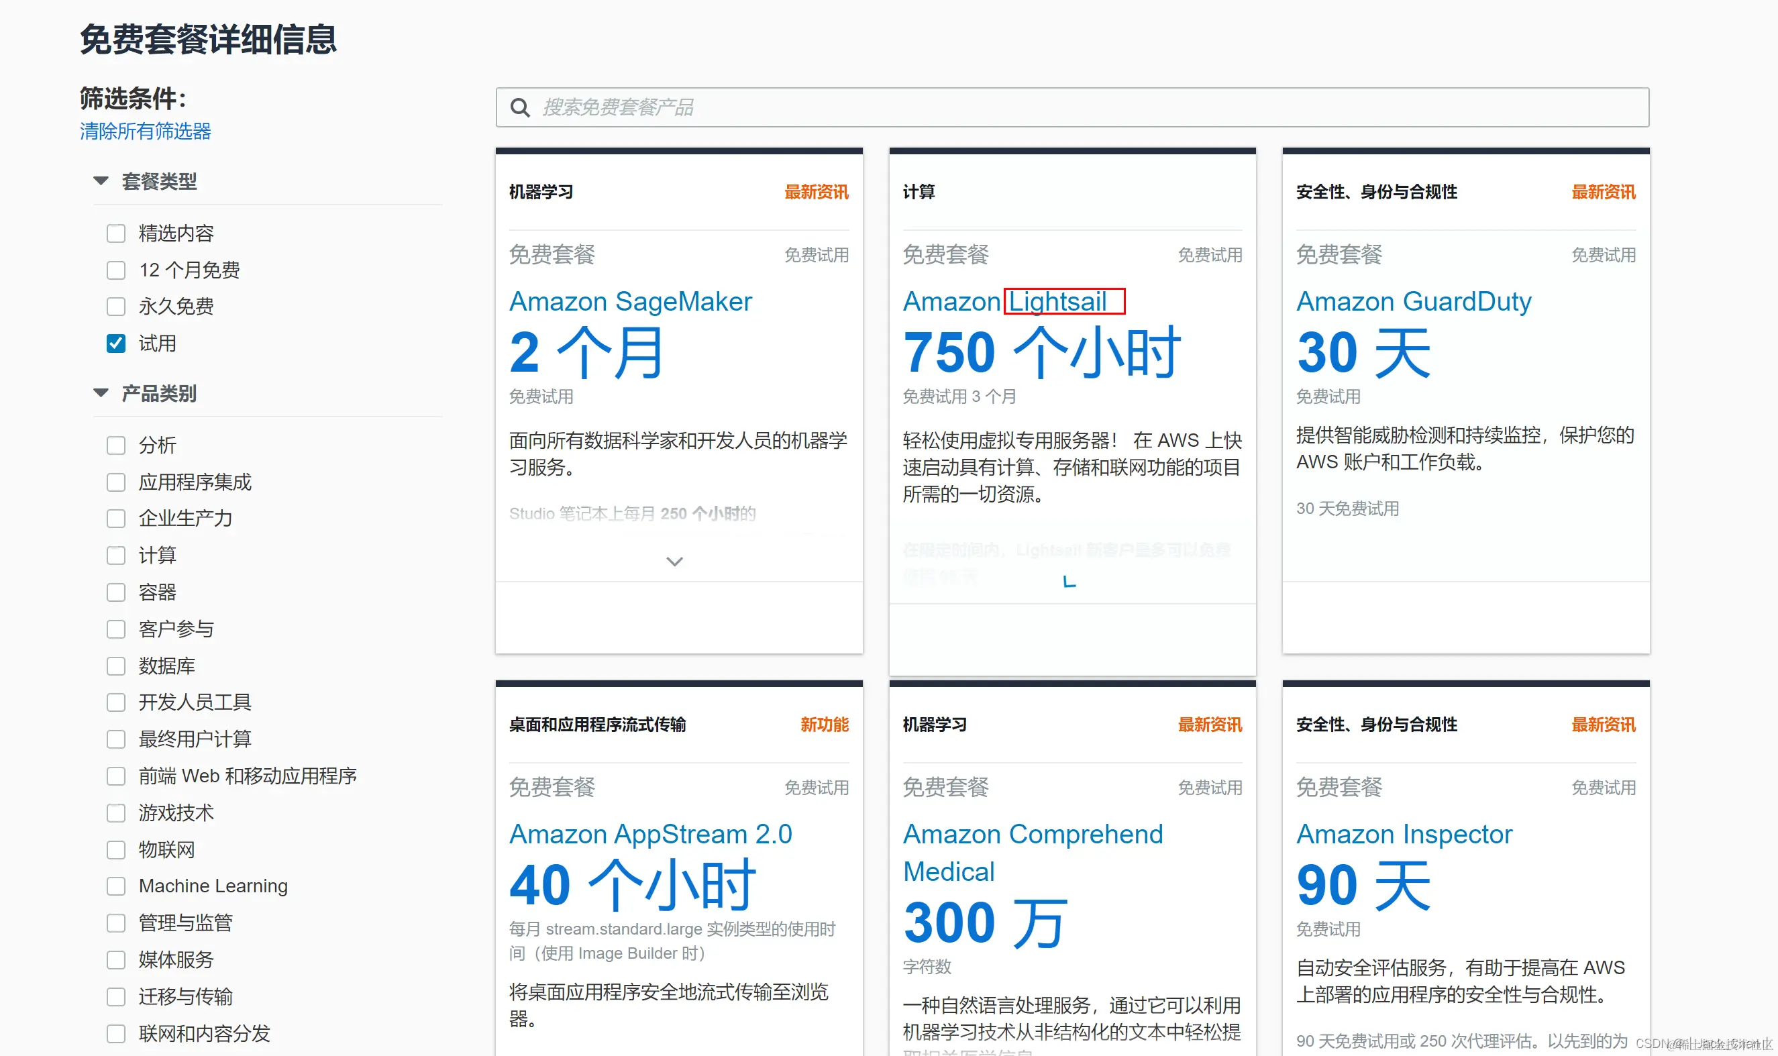The width and height of the screenshot is (1778, 1056).
Task: Click the search magnifier icon
Action: tap(520, 108)
